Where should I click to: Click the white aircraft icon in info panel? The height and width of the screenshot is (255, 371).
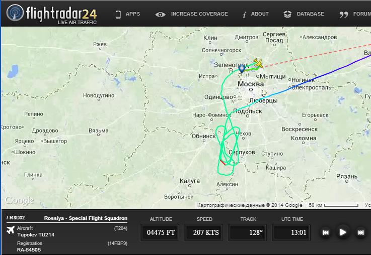click(11, 230)
